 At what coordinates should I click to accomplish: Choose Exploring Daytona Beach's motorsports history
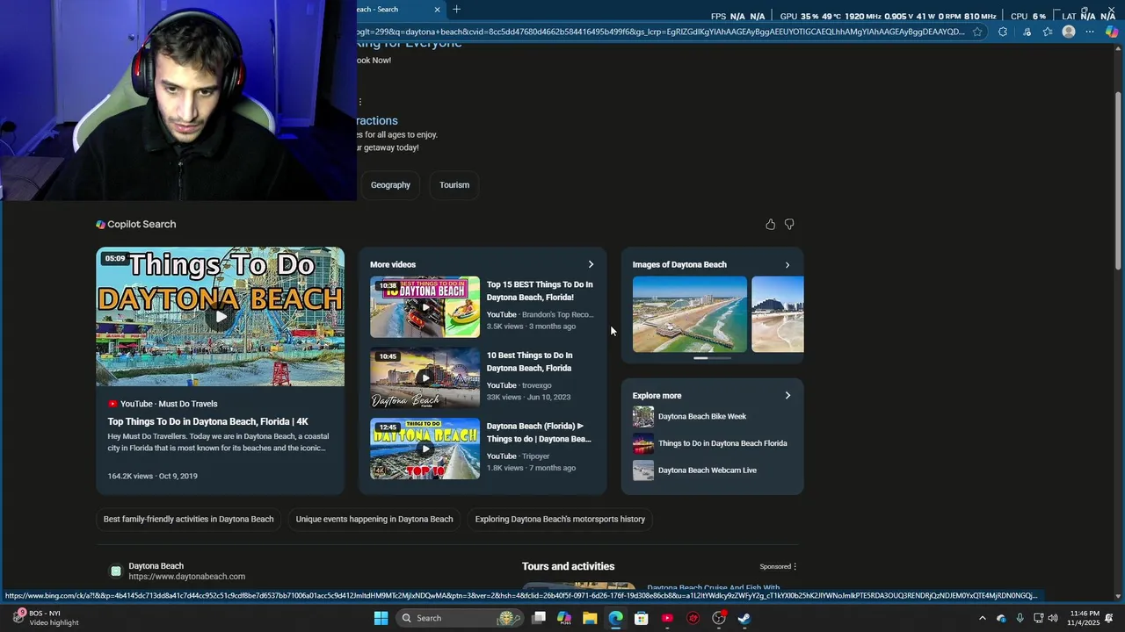[x=560, y=520]
